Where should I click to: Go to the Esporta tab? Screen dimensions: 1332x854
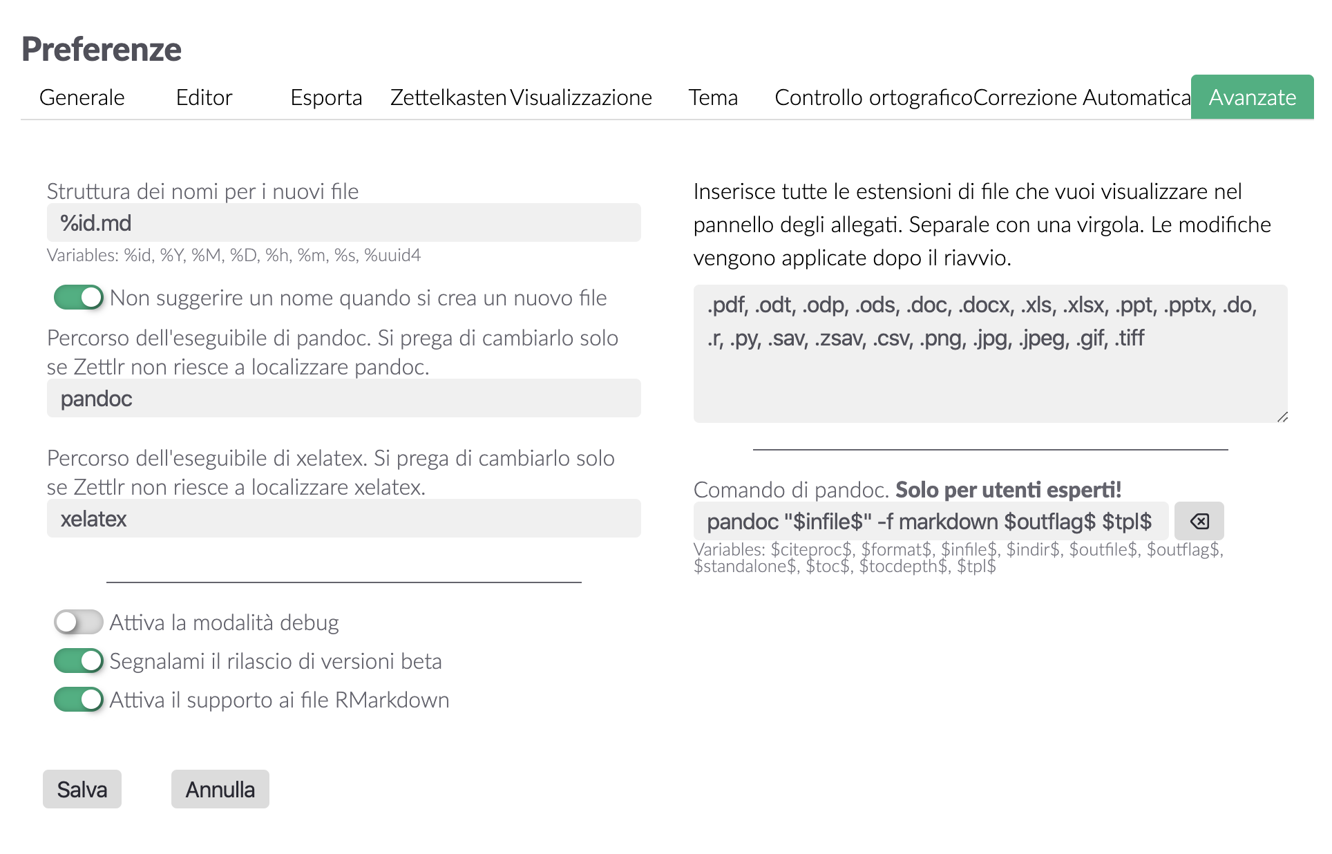point(326,97)
